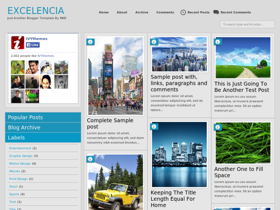Click the aerial city harbor post image
The image size is (280, 210).
[179, 54]
